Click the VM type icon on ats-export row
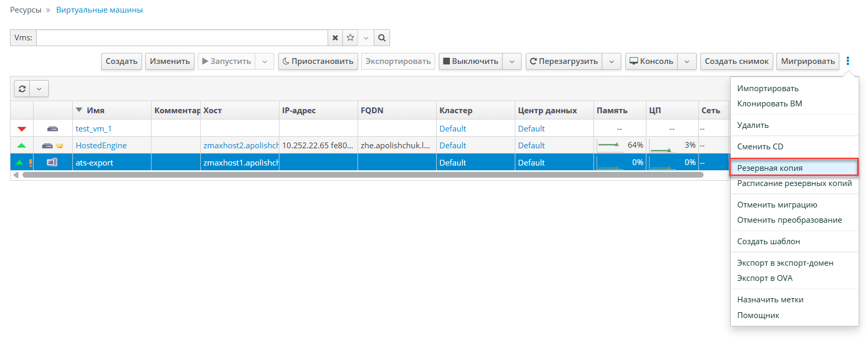The image size is (865, 339). [x=52, y=162]
